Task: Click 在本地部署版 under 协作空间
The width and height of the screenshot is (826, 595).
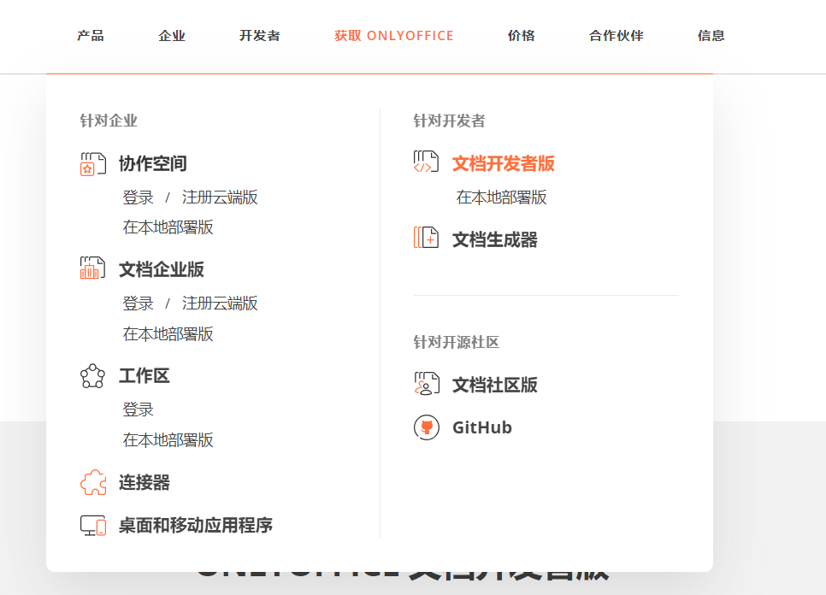Action: [x=168, y=227]
